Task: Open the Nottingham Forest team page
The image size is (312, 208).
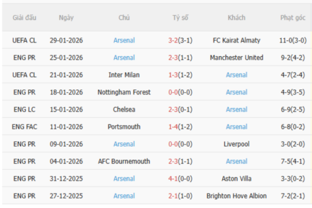Action: click(124, 92)
